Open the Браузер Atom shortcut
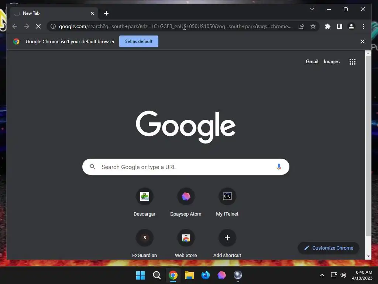Image resolution: width=378 pixels, height=284 pixels. [186, 203]
